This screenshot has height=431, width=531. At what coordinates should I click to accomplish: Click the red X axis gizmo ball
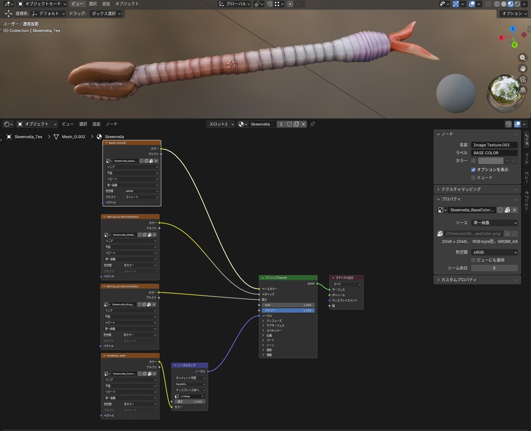click(x=501, y=37)
